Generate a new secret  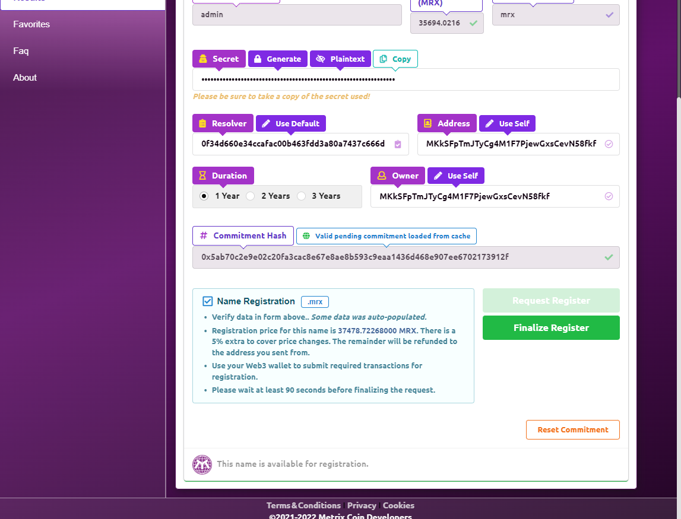pyautogui.click(x=277, y=59)
